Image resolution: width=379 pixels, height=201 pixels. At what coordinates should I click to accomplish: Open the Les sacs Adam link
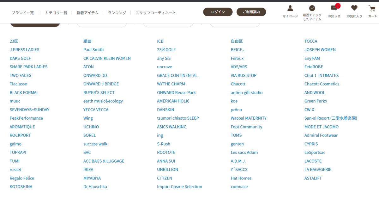point(244,152)
